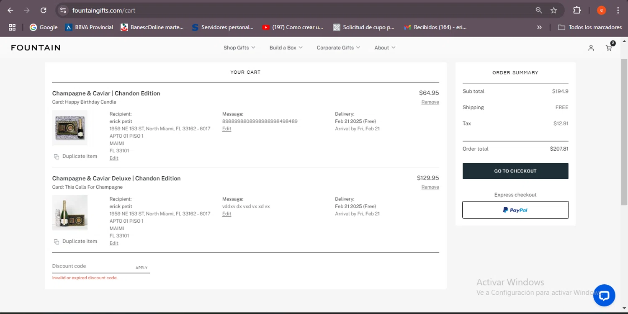
Task: Open BBVA Provincial bookmark
Action: pos(89,27)
